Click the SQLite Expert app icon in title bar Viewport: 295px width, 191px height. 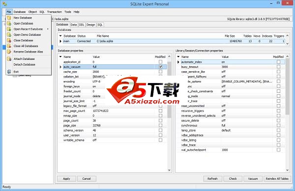tap(5, 4)
